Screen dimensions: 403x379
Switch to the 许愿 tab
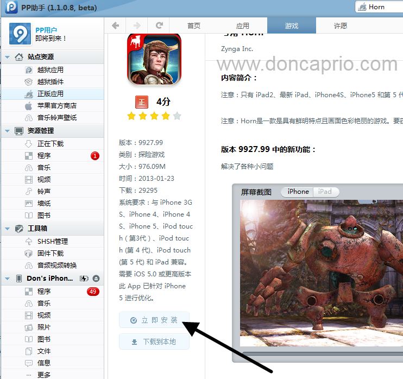click(x=341, y=26)
